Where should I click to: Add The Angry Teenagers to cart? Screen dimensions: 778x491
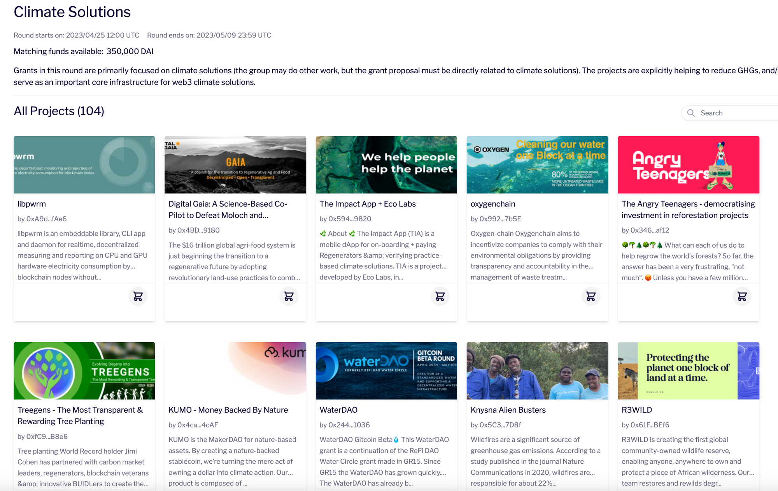[742, 296]
